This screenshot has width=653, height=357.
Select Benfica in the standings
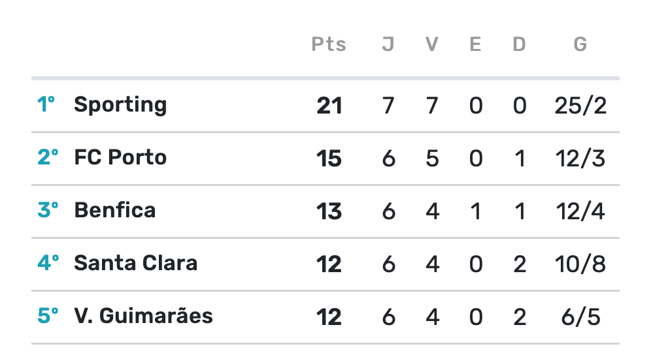tap(115, 211)
